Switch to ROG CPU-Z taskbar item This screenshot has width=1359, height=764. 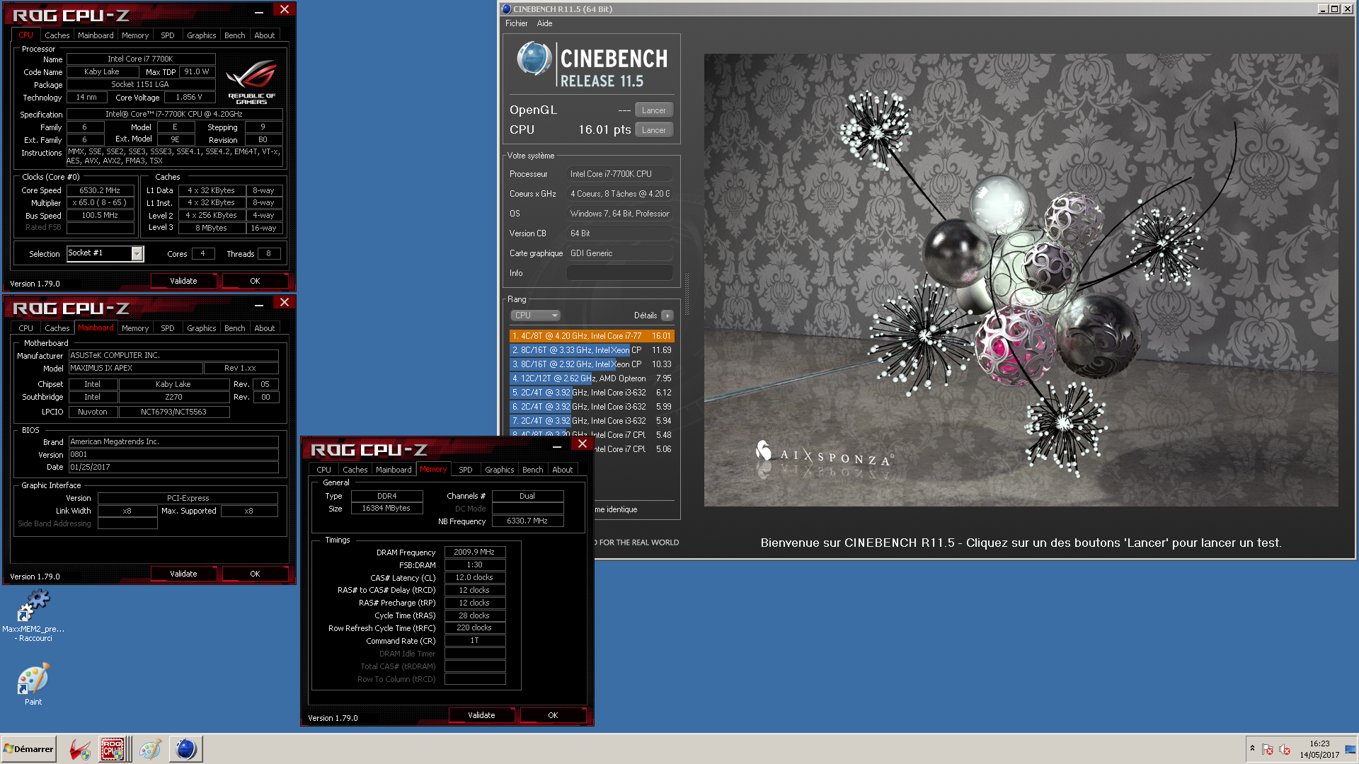coord(113,749)
